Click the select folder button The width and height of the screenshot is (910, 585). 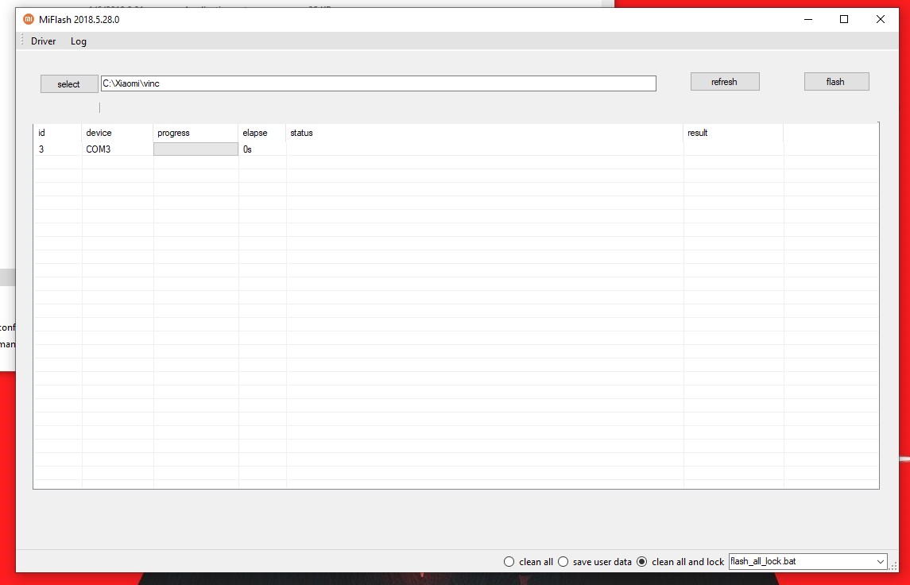[69, 84]
